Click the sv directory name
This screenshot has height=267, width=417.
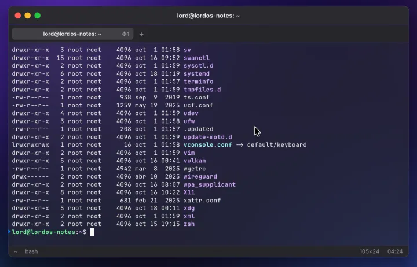pos(187,50)
